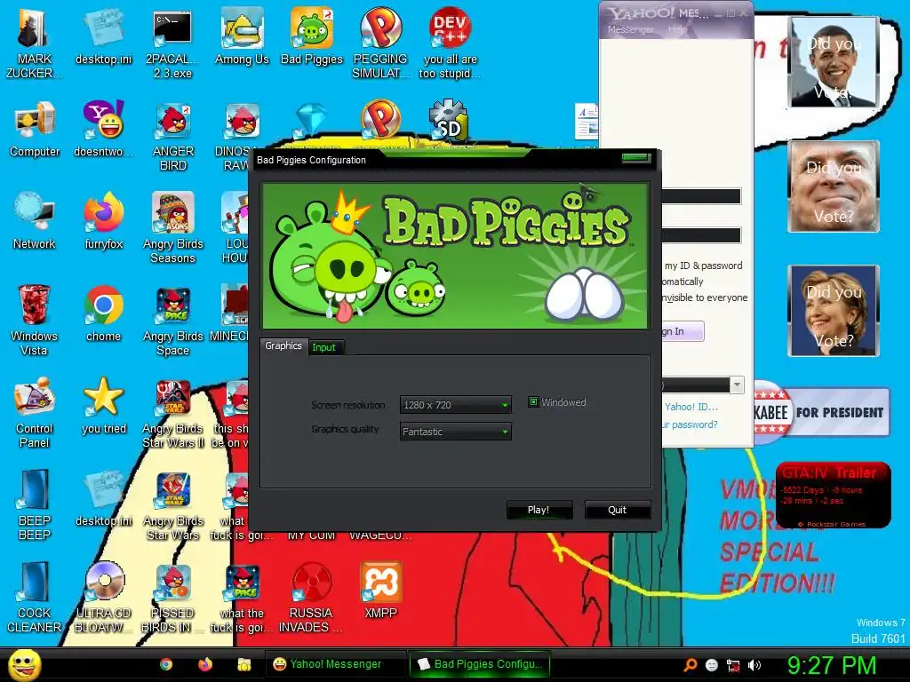
Task: Switch to the Graphics tab
Action: [x=283, y=345]
